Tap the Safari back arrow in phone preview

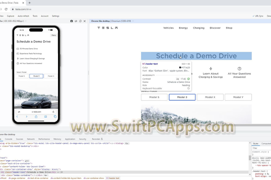(17, 117)
